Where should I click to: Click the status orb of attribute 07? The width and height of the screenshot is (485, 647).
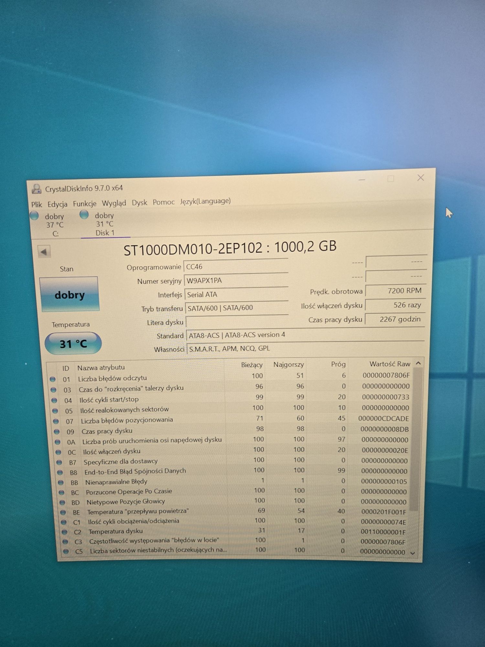coord(56,422)
